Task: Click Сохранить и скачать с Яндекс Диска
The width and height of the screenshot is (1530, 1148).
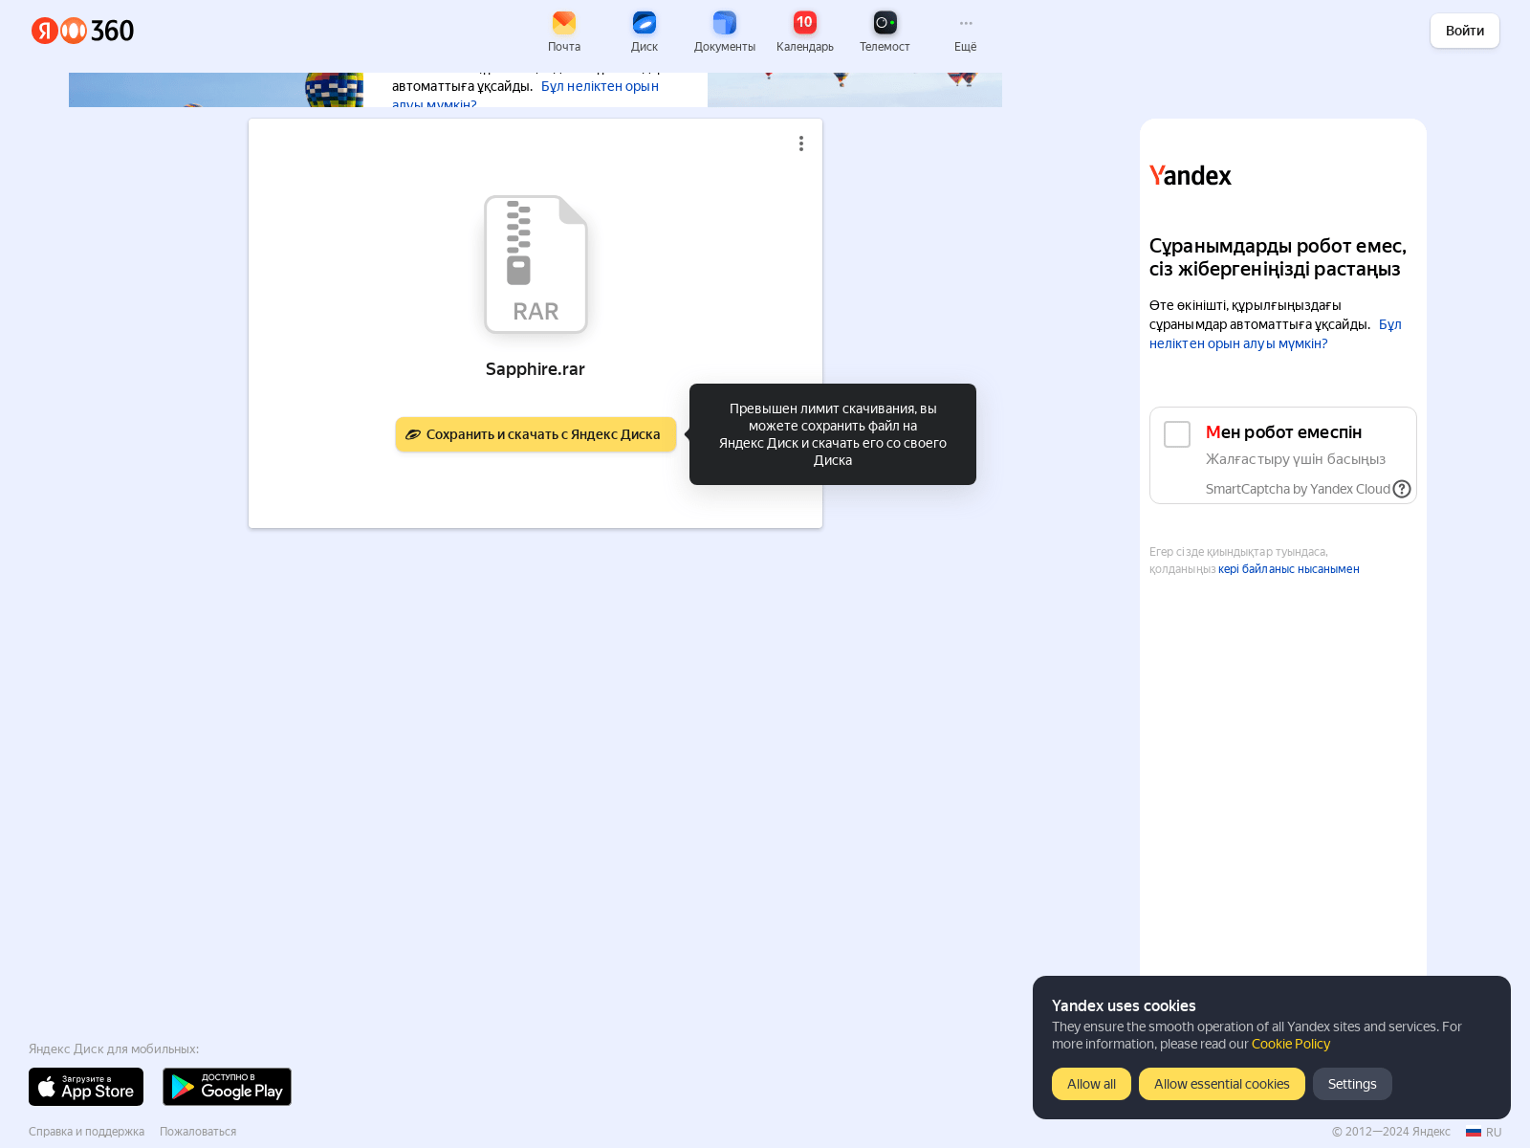Action: click(x=535, y=434)
